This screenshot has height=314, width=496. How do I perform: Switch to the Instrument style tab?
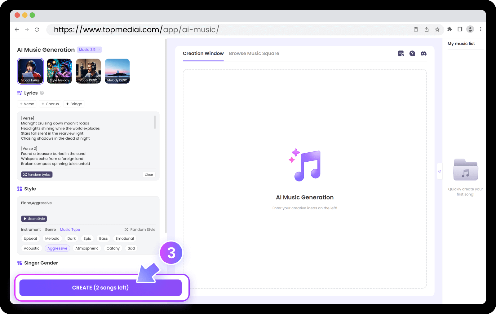31,229
